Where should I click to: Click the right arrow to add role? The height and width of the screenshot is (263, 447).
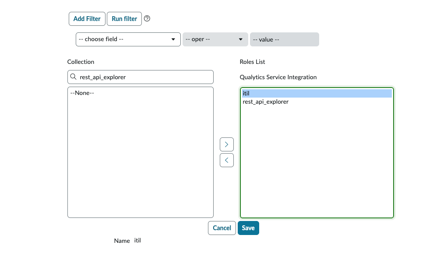(x=226, y=144)
